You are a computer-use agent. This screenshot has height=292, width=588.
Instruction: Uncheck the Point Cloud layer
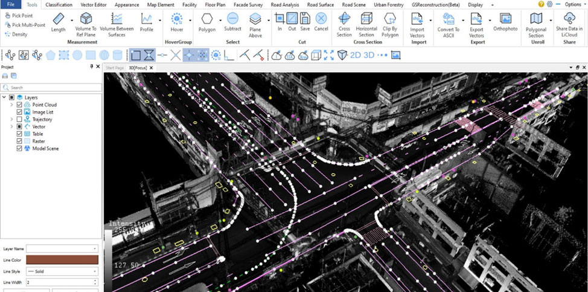click(20, 105)
